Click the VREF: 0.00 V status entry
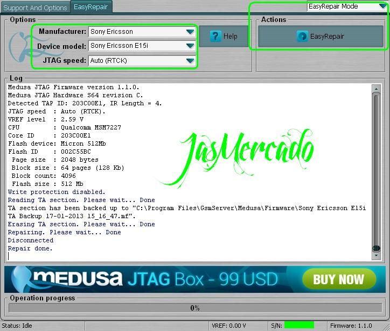The image size is (390, 331). pos(229,326)
